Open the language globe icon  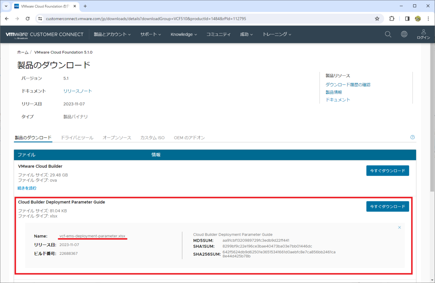pos(404,34)
